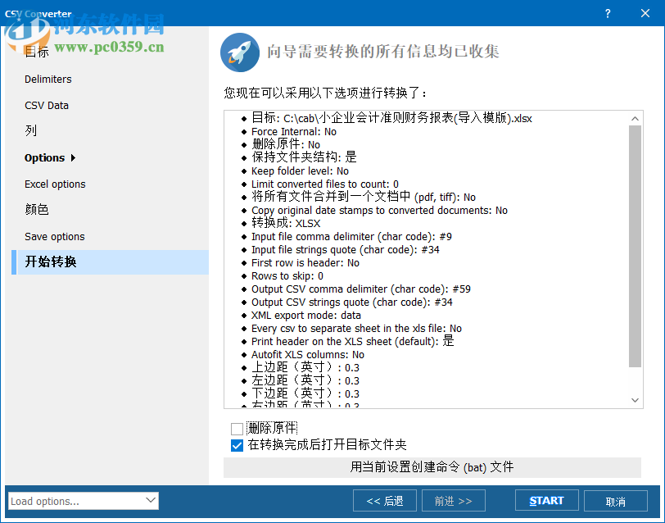665x523 pixels.
Task: Click the up arrow on the summary scrollbar
Action: coord(635,117)
